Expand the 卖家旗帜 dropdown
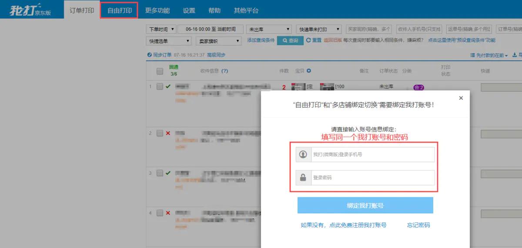Screen dimensions: 522x248 tap(218, 41)
